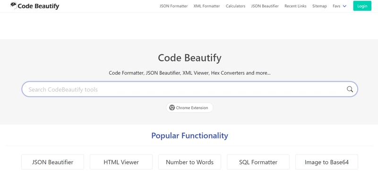Viewport: 378px width, 174px height.
Task: Open XML Formatter in the navbar
Action: [206, 6]
